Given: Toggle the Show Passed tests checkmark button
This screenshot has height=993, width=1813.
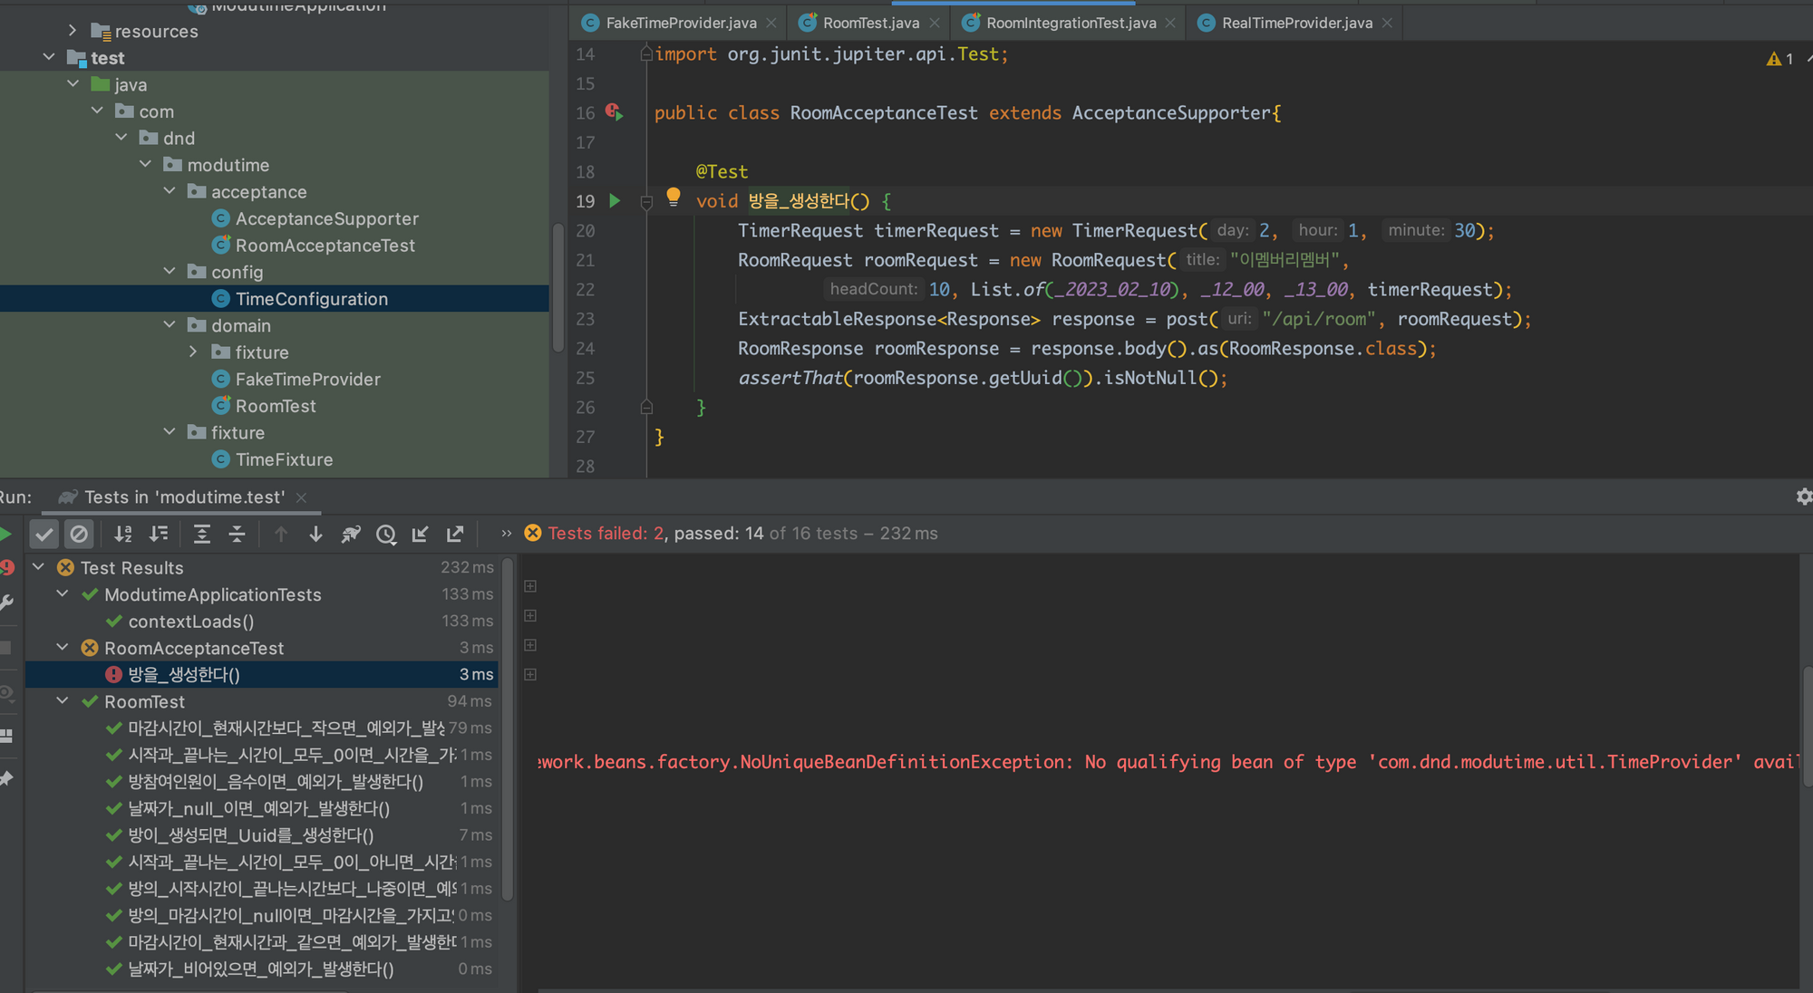Looking at the screenshot, I should point(44,535).
